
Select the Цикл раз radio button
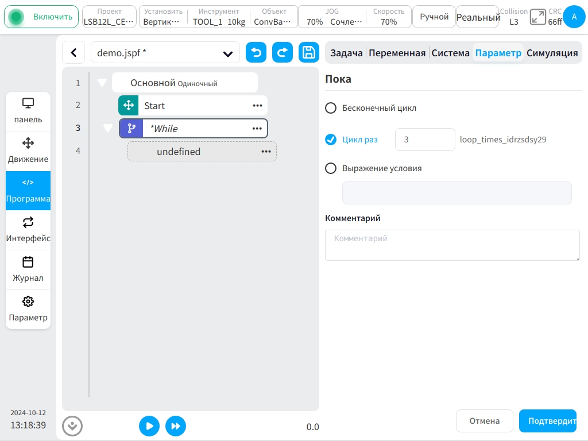click(331, 140)
